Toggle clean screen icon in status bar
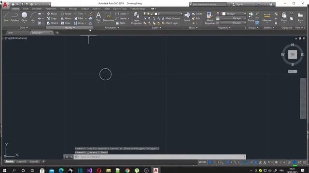This screenshot has height=173, width=309. coord(299,162)
